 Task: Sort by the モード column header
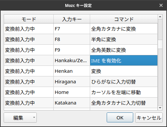29,19
